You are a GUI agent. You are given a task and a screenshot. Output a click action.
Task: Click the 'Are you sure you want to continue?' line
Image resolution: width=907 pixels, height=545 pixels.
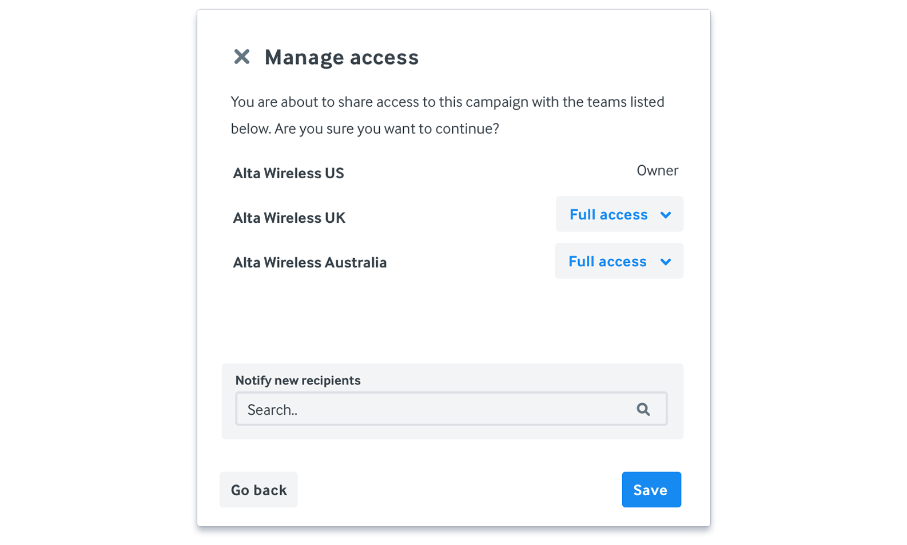pos(387,129)
